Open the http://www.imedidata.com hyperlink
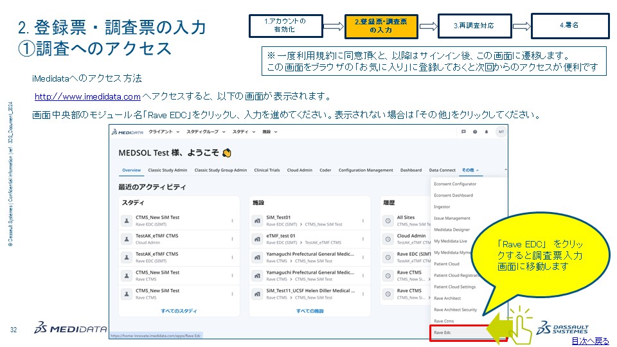Screen dimensions: 617x347 87,96
